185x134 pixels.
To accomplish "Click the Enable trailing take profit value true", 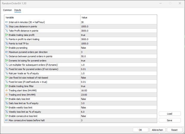I will 83,35.
